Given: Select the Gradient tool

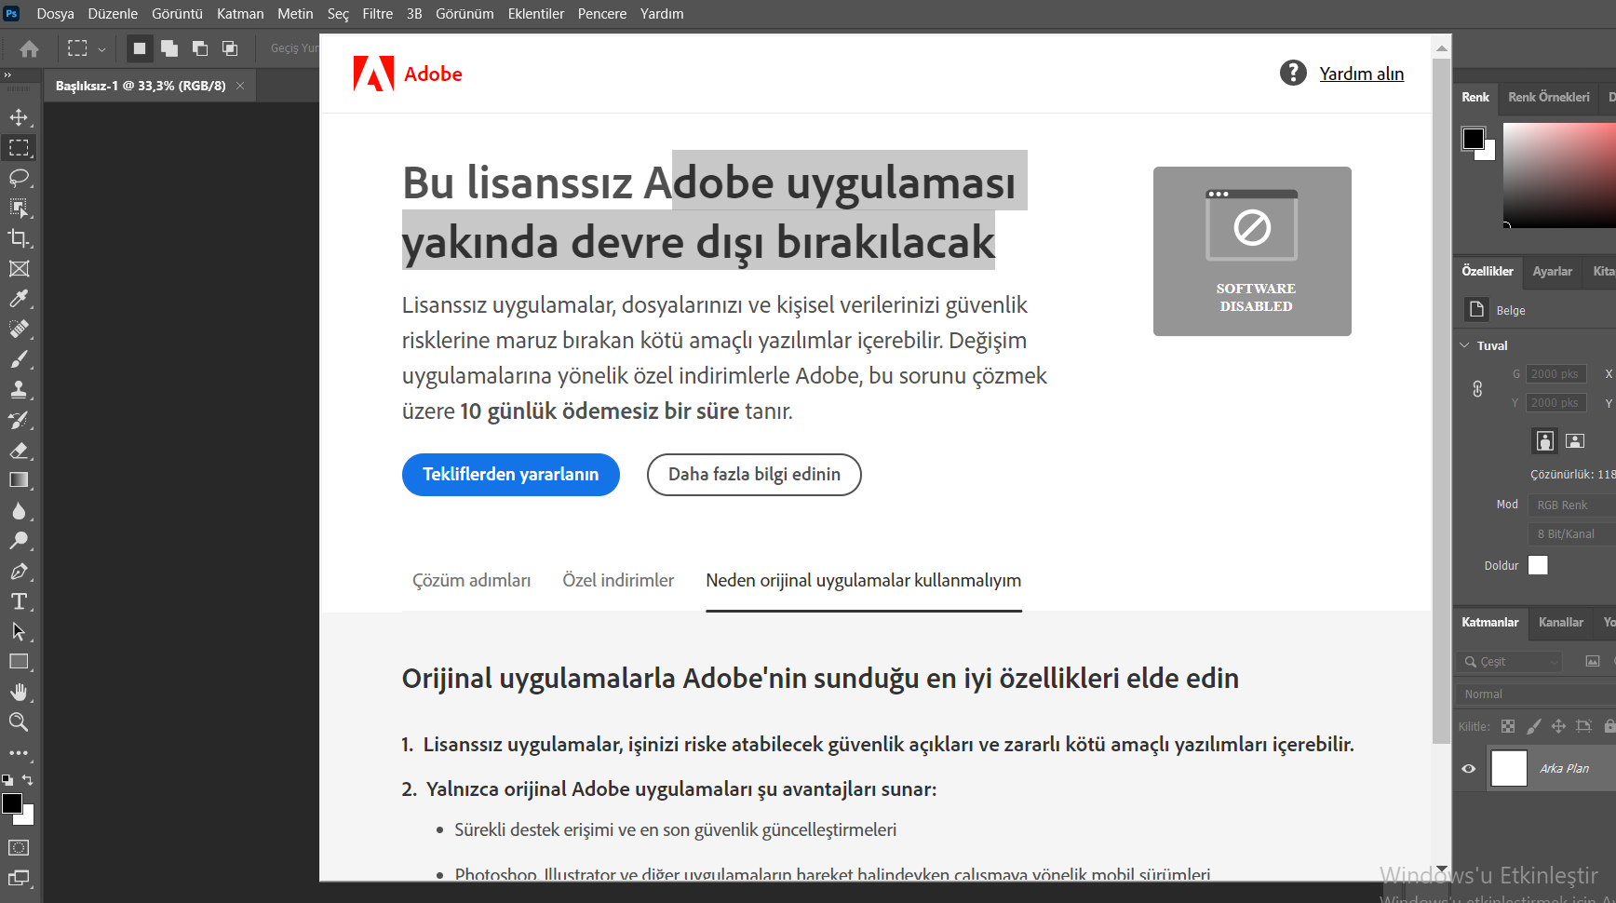Looking at the screenshot, I should (x=19, y=480).
